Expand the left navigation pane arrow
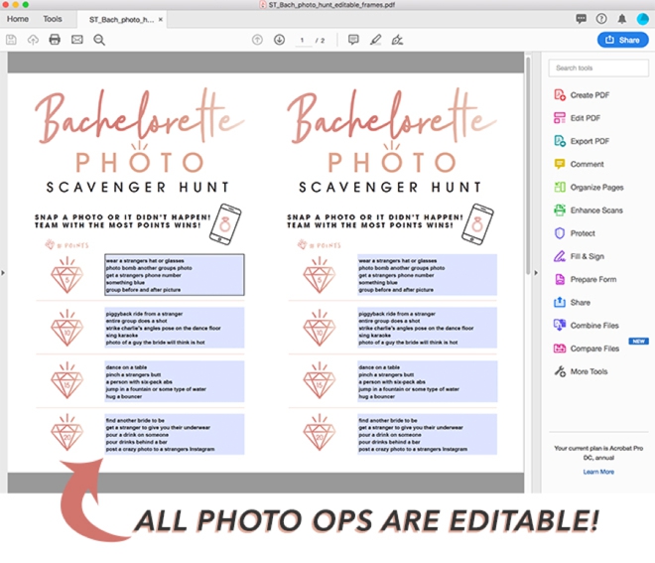This screenshot has height=563, width=655. pos(3,272)
